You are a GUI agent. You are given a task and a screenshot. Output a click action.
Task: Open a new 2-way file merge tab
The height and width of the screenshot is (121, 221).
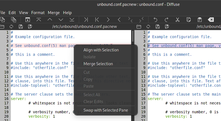[2, 20]
